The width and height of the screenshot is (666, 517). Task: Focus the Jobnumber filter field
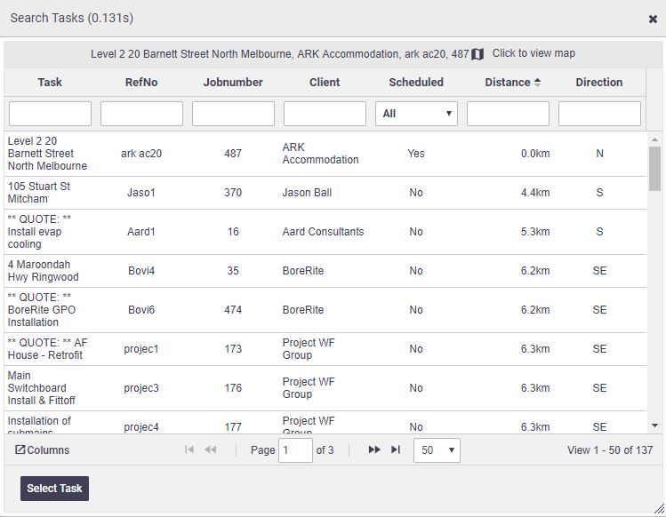[233, 114]
